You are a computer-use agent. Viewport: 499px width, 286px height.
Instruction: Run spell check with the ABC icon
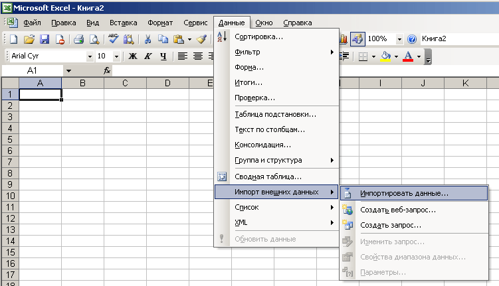tap(114, 39)
